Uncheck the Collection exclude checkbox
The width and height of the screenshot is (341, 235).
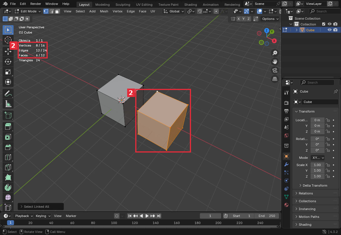click(324, 24)
